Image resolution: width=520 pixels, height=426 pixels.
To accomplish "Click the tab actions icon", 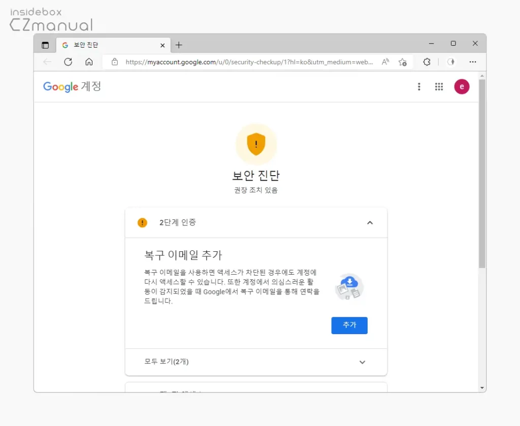I will [x=45, y=45].
